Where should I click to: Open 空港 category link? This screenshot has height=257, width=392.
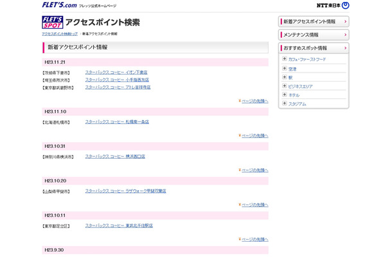click(292, 69)
